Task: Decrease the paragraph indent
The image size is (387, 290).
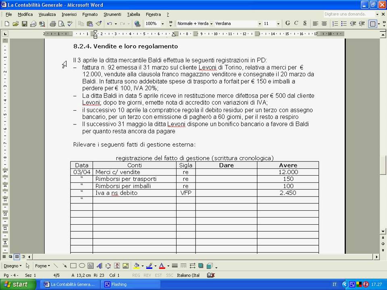Action: tap(353, 24)
